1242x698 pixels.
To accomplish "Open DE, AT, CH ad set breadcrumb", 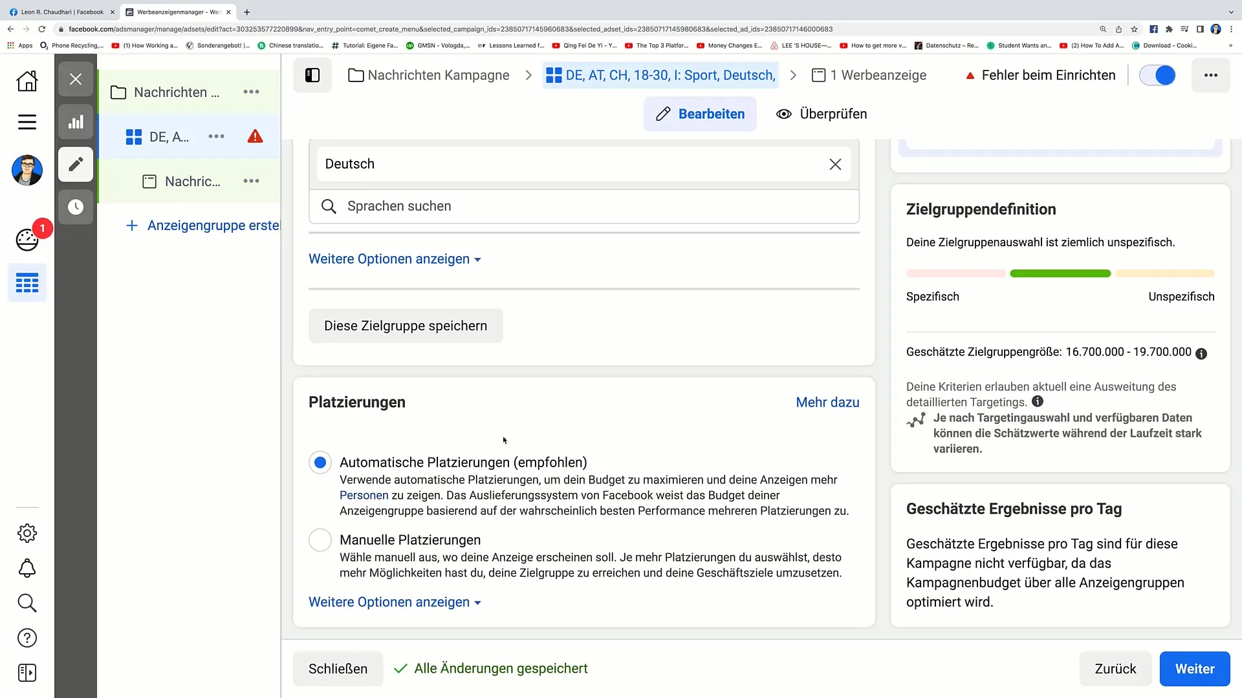I will [660, 76].
